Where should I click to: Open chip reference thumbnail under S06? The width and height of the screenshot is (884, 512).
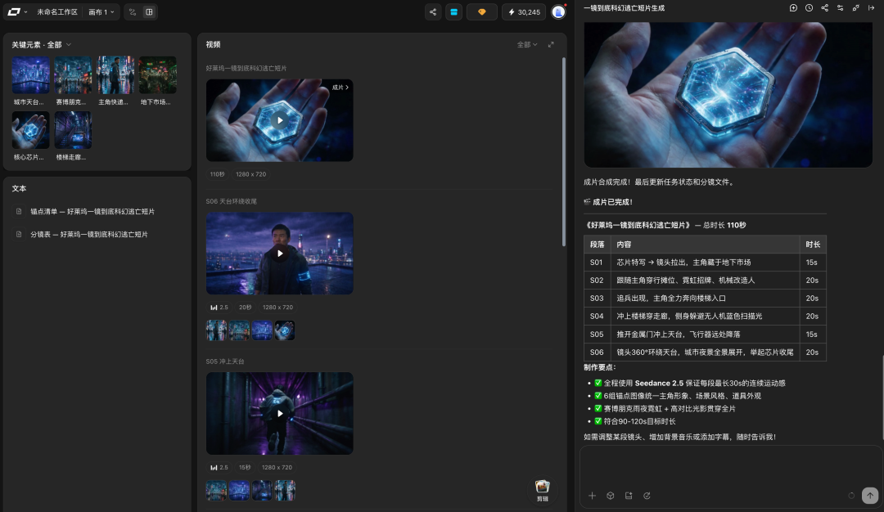click(285, 330)
